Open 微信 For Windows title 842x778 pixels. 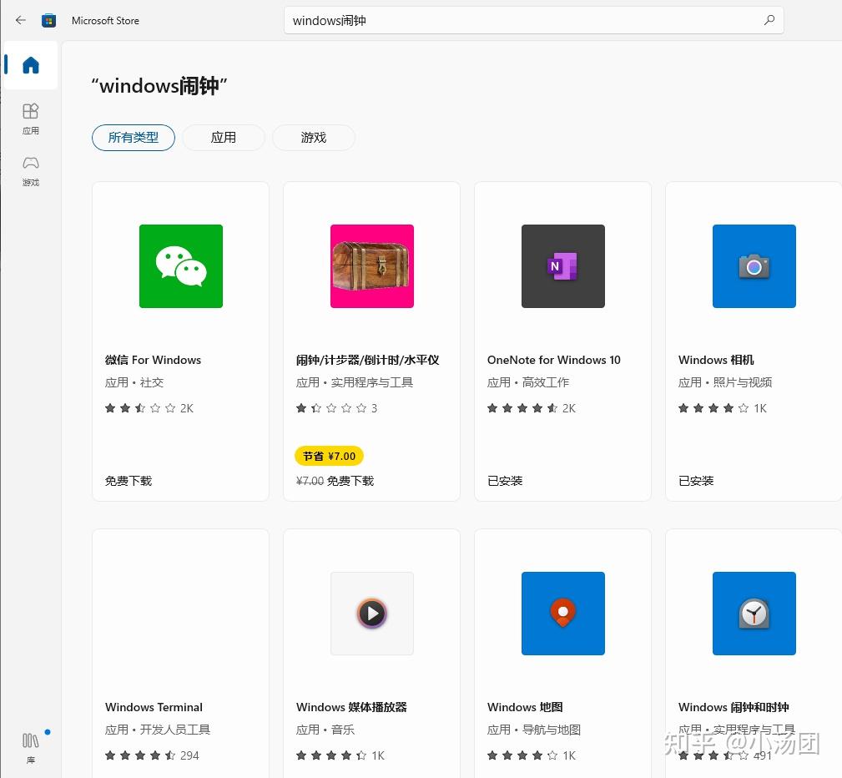click(x=153, y=360)
